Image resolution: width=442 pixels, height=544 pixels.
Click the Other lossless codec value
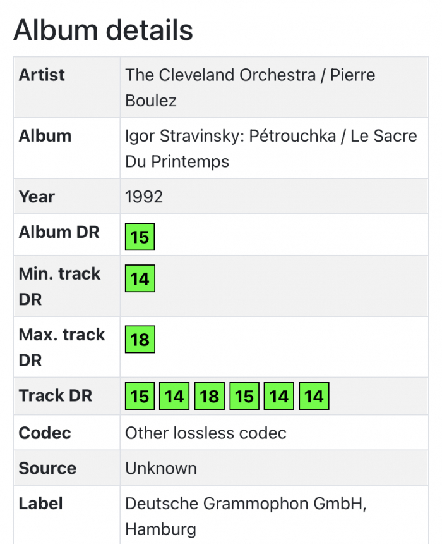[x=206, y=433]
